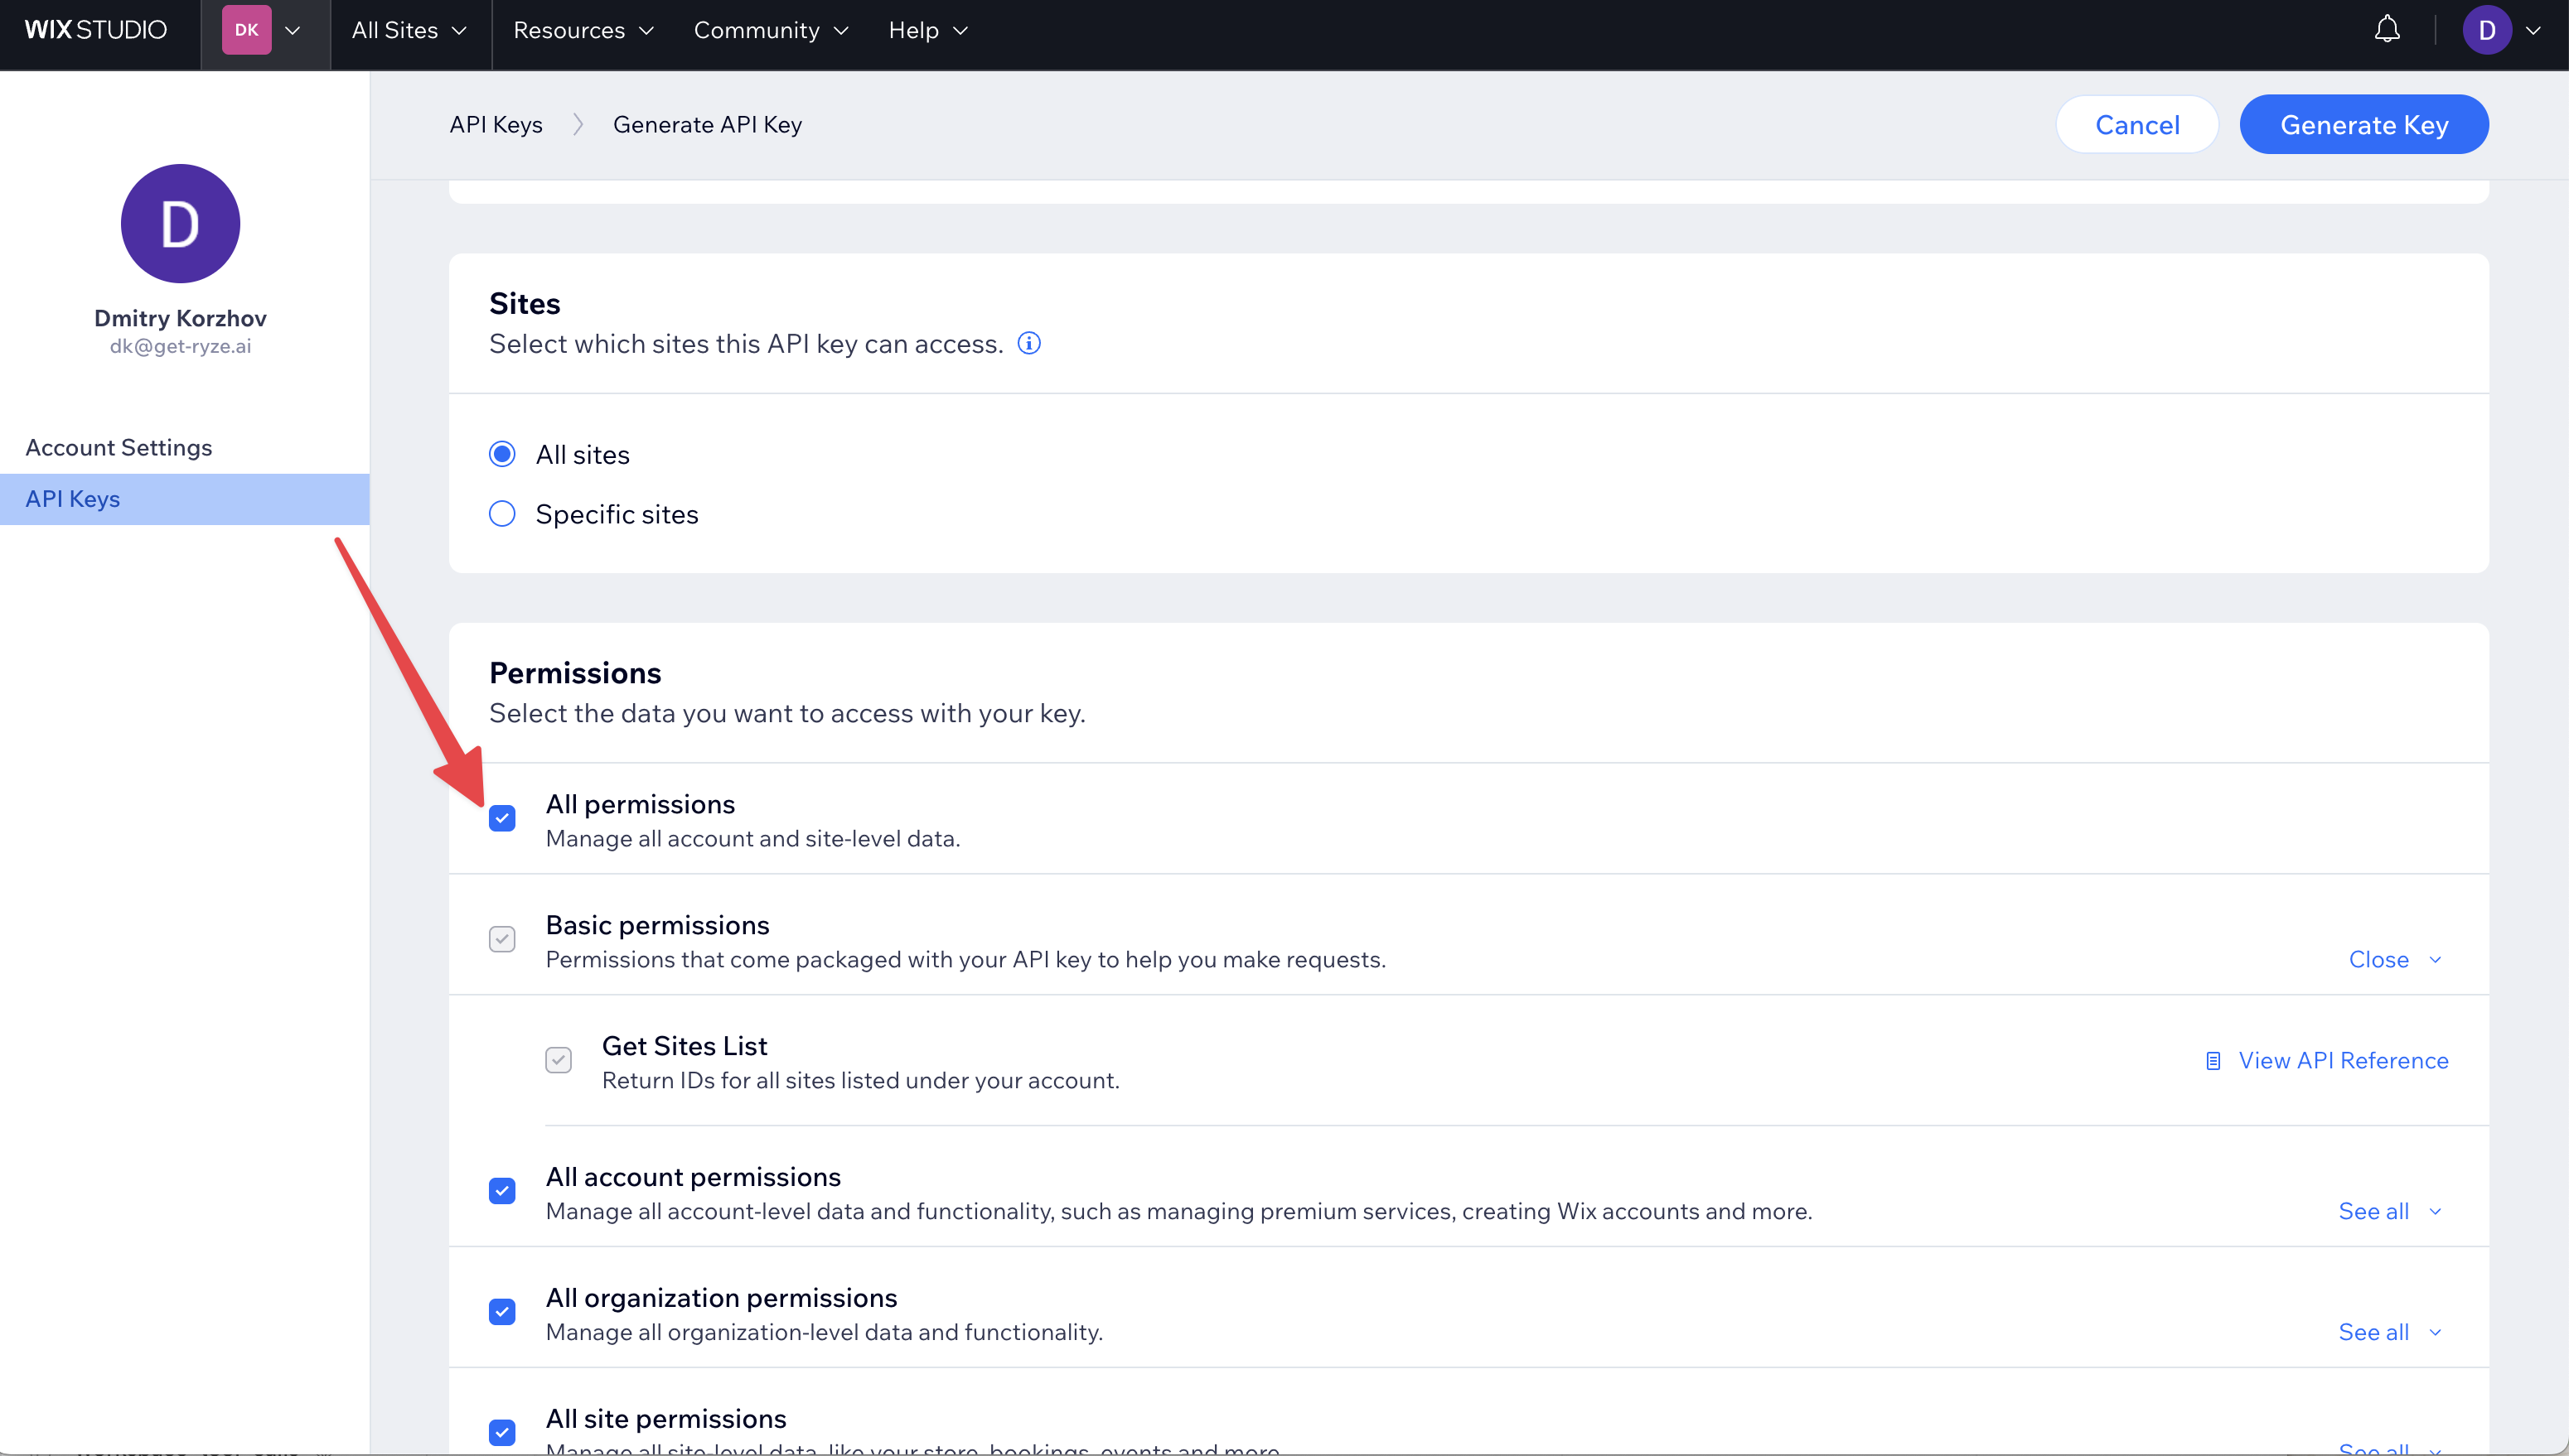Open the Community menu
Screen dimensions: 2569x1456
tap(771, 30)
